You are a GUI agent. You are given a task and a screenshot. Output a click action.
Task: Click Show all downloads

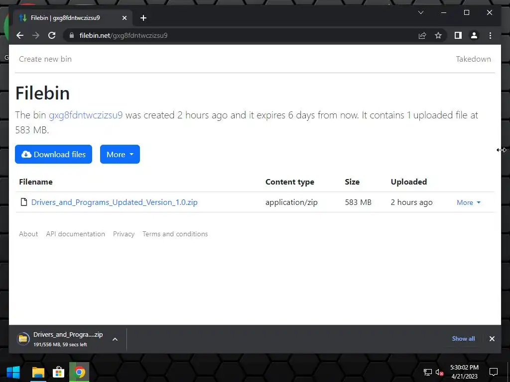click(x=463, y=338)
